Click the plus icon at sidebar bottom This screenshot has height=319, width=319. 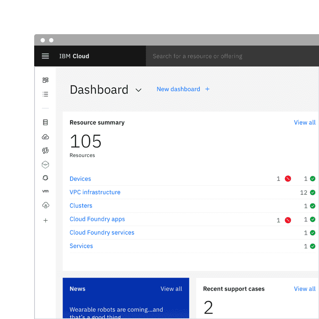point(45,221)
